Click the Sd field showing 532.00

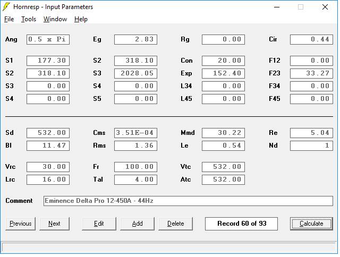[48, 133]
